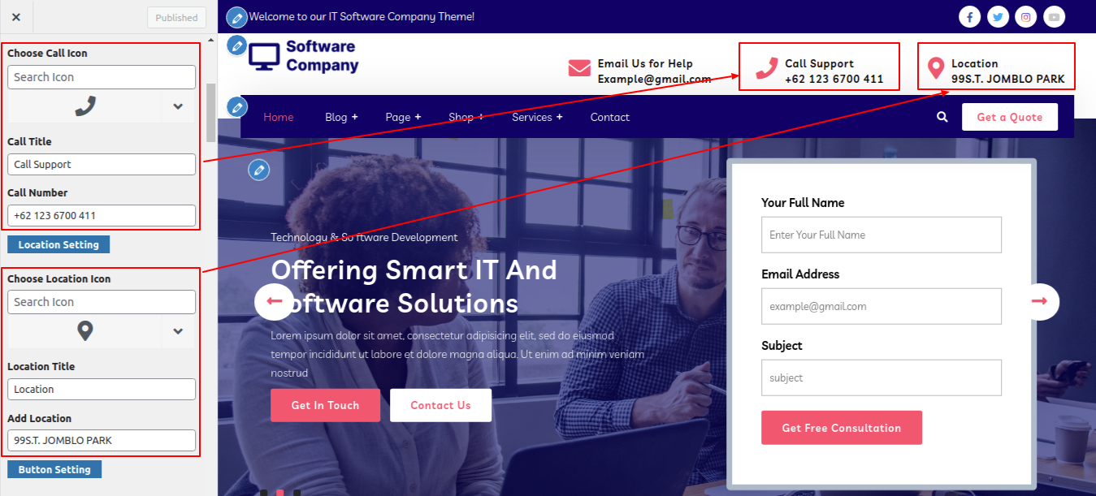
Task: Click the Call Number input field
Action: (102, 215)
